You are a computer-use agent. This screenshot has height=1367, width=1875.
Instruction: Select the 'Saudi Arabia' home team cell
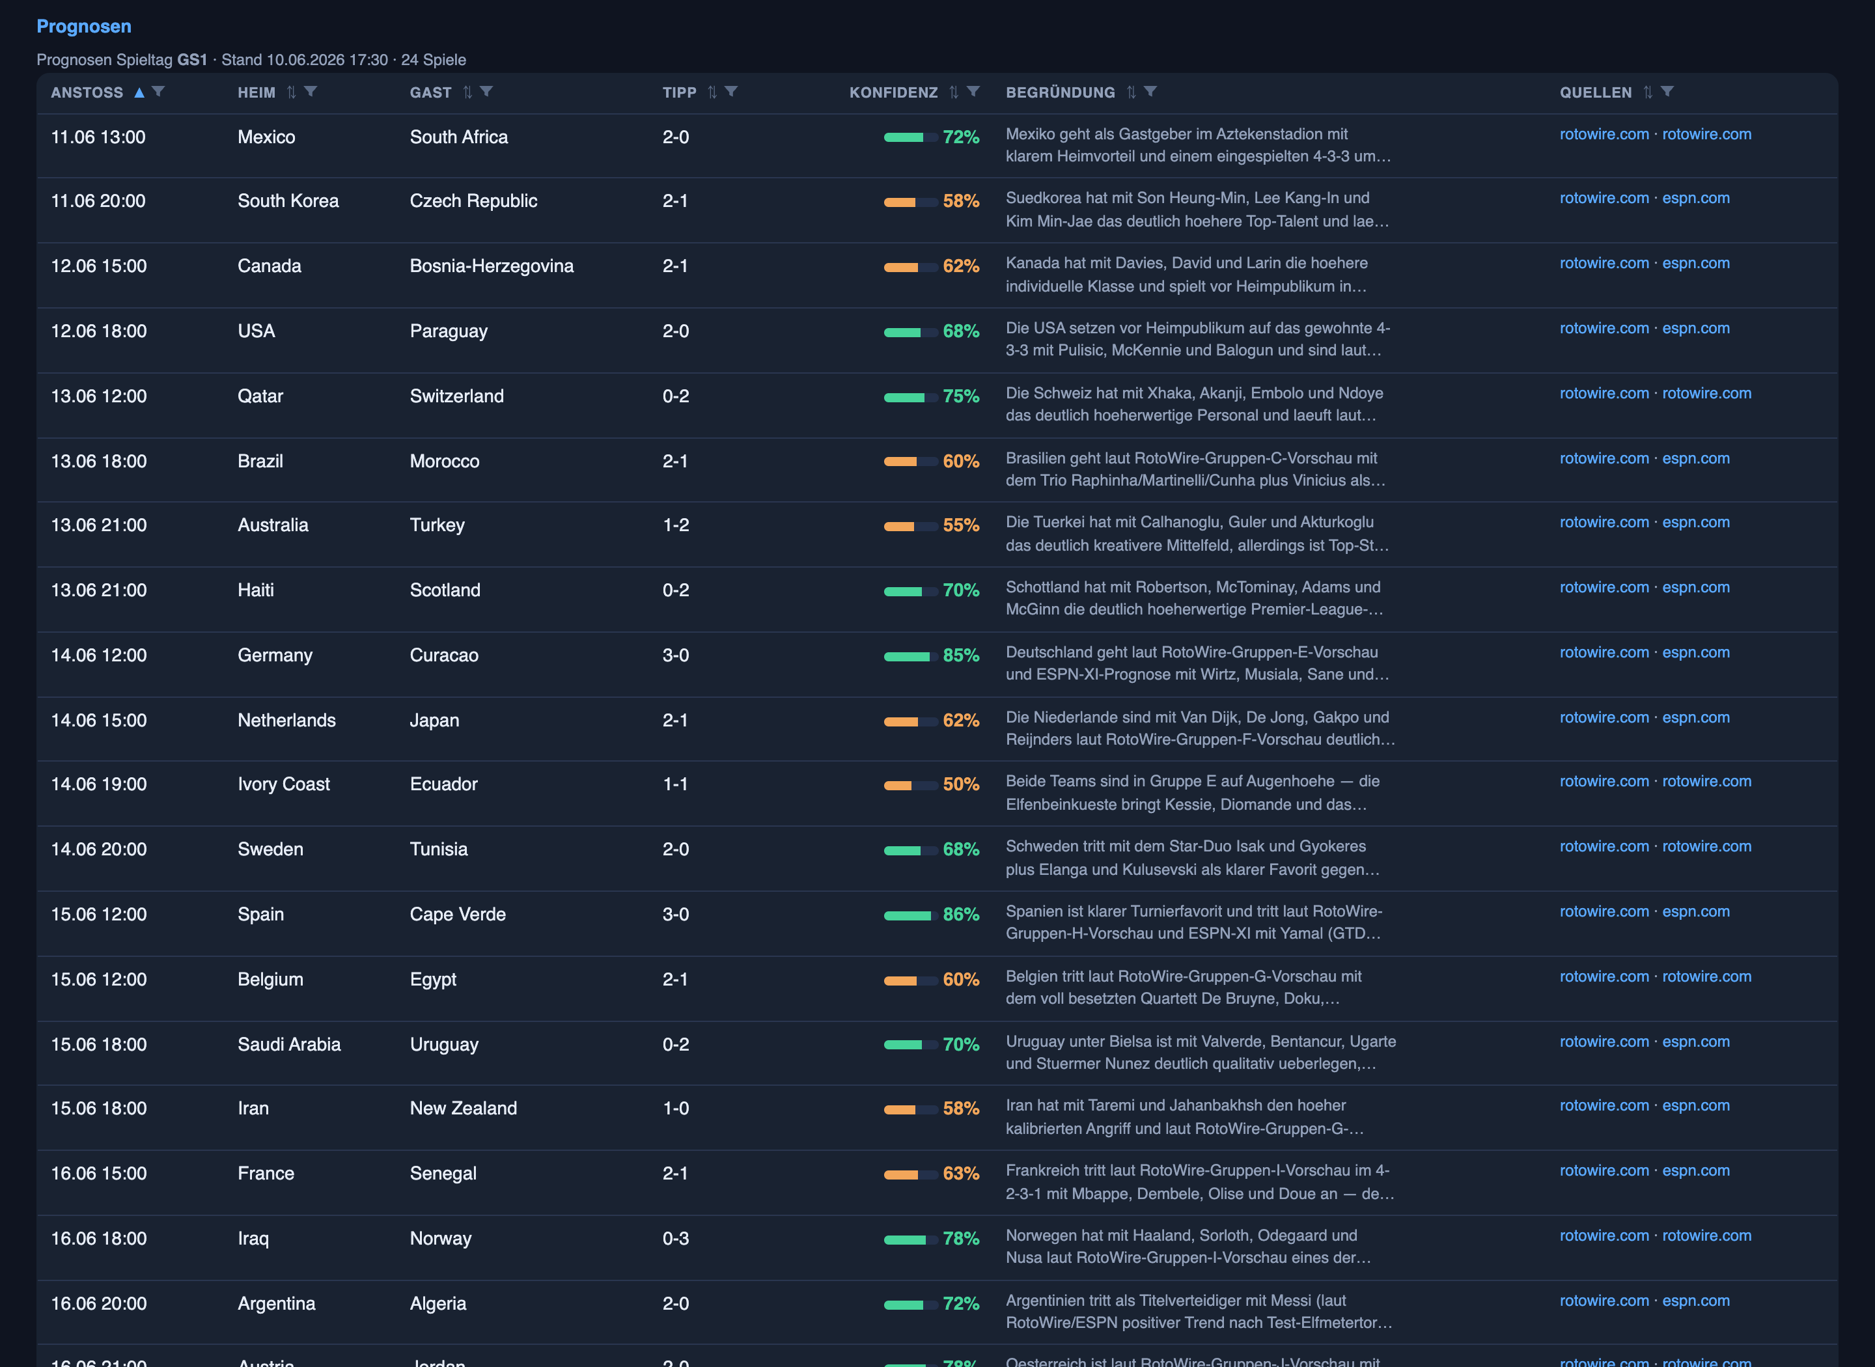[289, 1045]
